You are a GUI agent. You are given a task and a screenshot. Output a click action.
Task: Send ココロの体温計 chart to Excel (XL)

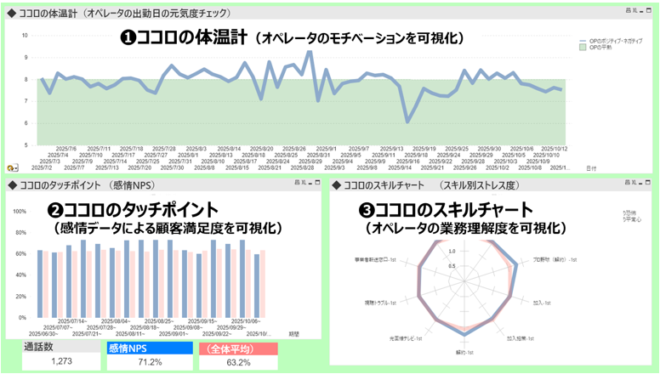[634, 10]
